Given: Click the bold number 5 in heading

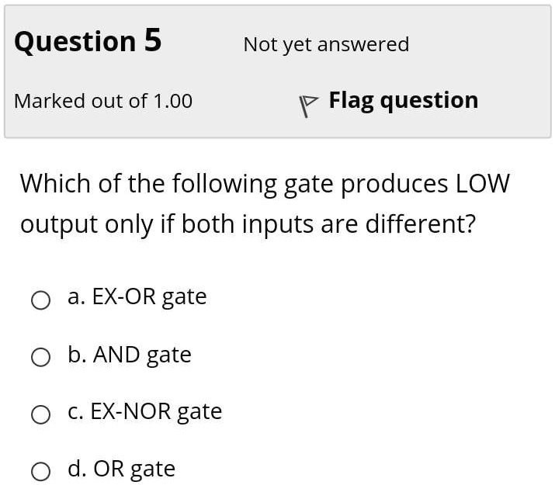Looking at the screenshot, I should pos(153,40).
